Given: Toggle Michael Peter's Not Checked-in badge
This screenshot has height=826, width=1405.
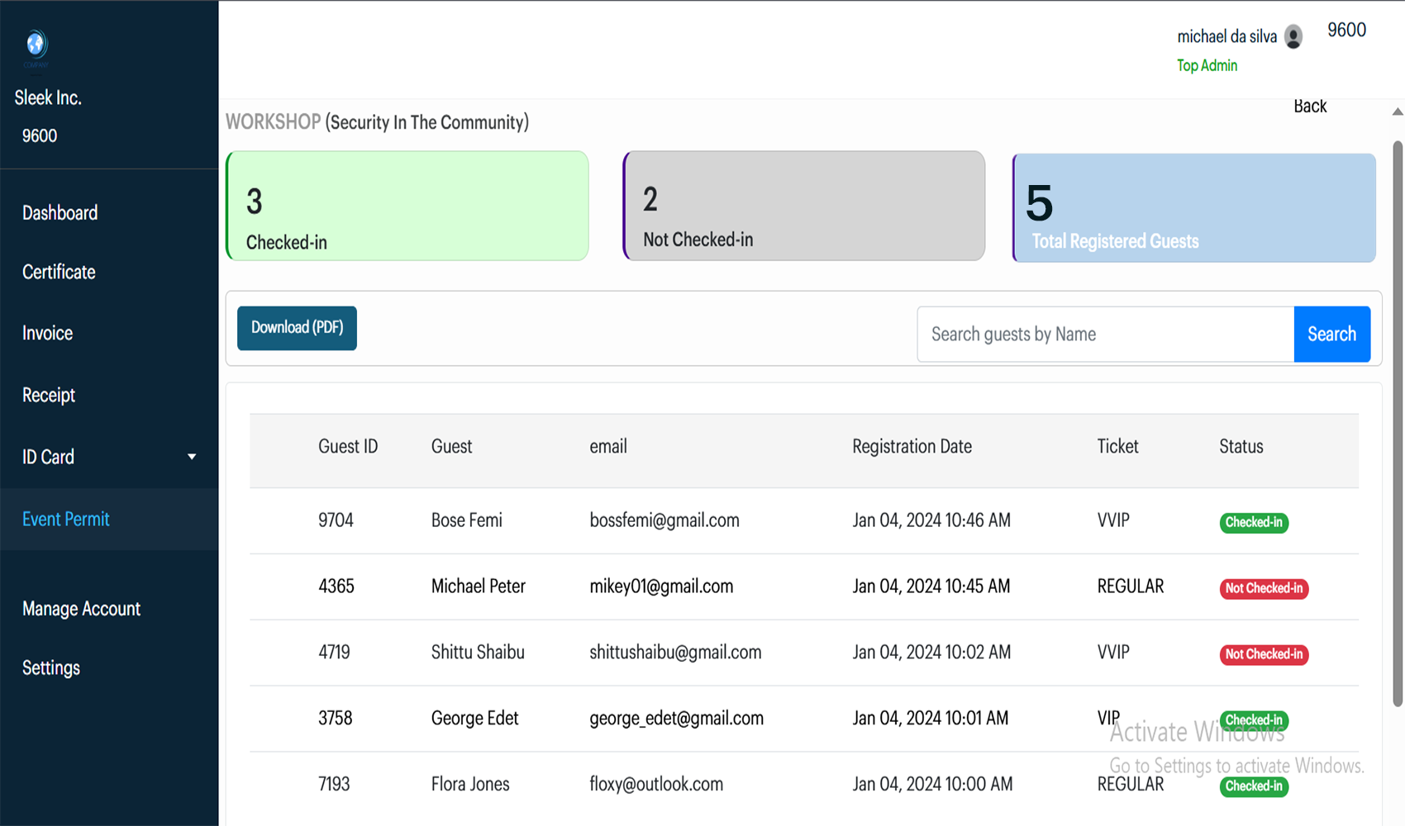Looking at the screenshot, I should 1263,589.
